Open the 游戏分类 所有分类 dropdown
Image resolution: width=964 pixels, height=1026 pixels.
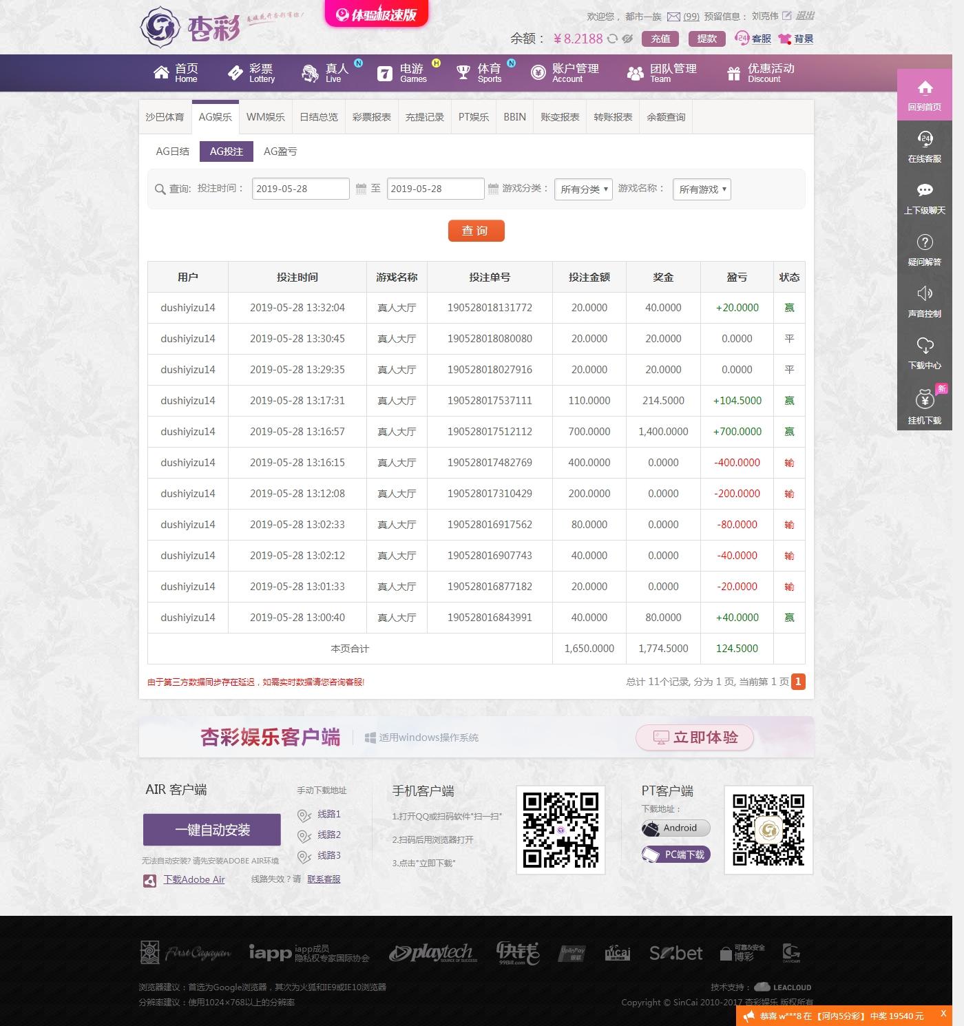583,189
